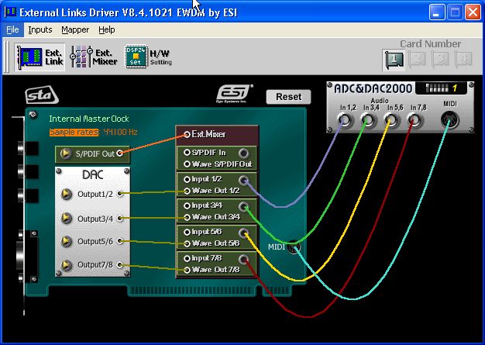Click the Input 3/4 jack socket

coord(244,206)
